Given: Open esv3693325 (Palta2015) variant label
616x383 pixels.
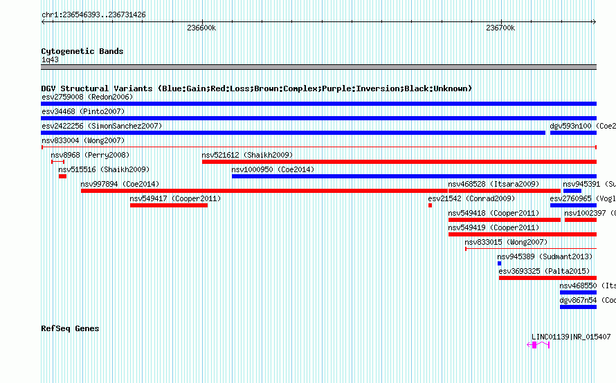Looking at the screenshot, I should (x=544, y=271).
